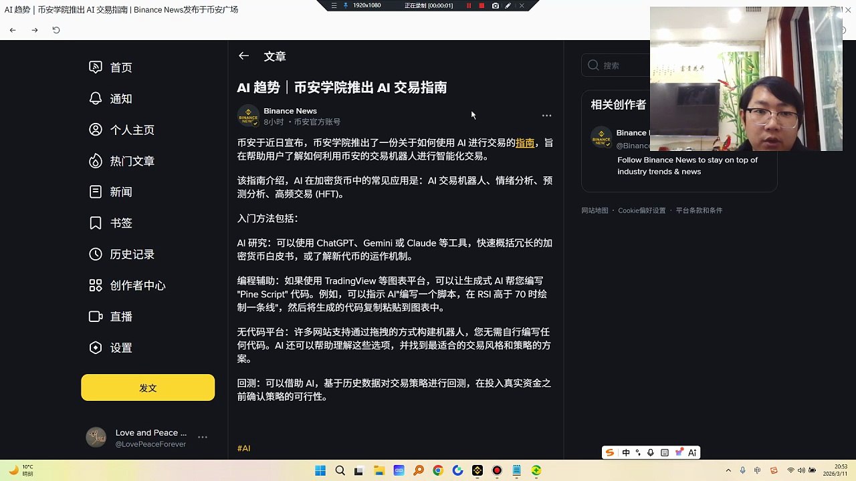Open the red recorder app on the taskbar
856x481 pixels.
[497, 471]
